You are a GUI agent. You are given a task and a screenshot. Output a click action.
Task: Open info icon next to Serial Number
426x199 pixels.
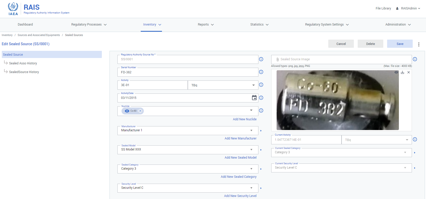pos(261,72)
